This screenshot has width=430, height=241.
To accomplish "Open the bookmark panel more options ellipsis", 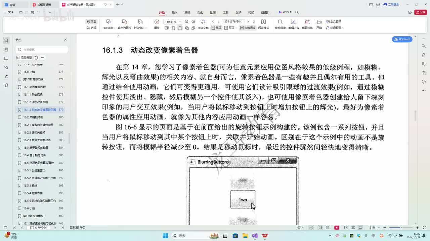I will (x=43, y=58).
